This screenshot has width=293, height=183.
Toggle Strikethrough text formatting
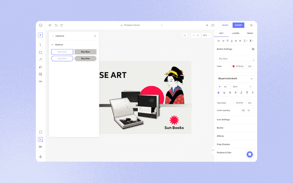236,93
